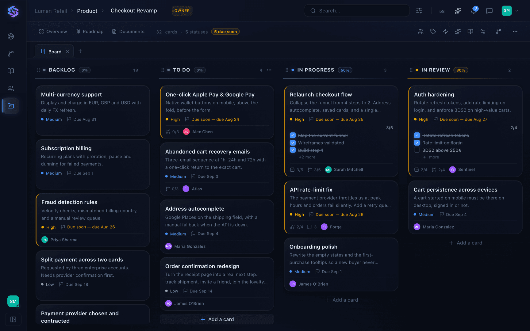Switch to the Roadmap tab
This screenshot has width=530, height=331.
coord(90,32)
